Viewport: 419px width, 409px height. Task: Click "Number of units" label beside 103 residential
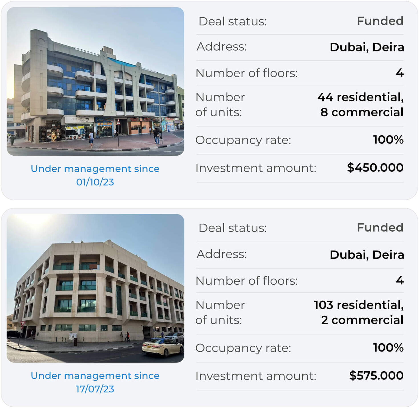point(220,312)
